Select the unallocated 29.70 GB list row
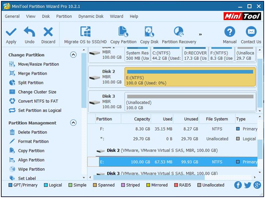The image size is (265, 198). click(172, 139)
